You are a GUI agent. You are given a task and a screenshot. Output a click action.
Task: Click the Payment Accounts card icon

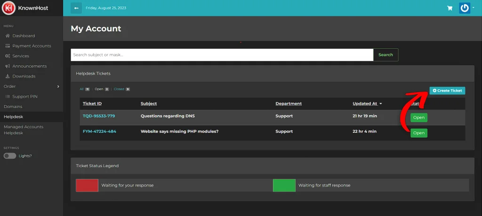8,46
